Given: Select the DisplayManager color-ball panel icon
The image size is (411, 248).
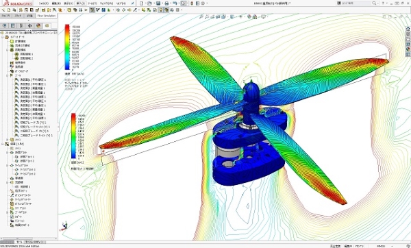Looking at the screenshot, I should (x=38, y=26).
